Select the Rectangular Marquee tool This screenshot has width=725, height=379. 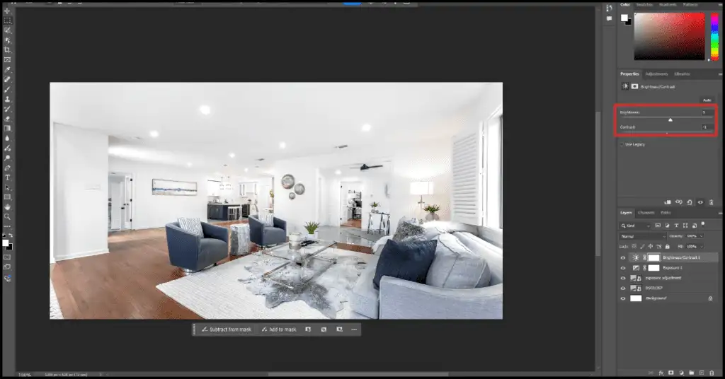(x=7, y=21)
